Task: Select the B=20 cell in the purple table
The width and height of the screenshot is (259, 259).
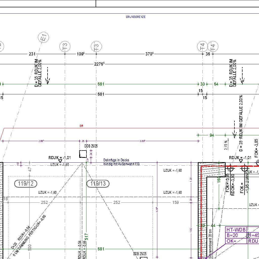Action: click(232, 235)
